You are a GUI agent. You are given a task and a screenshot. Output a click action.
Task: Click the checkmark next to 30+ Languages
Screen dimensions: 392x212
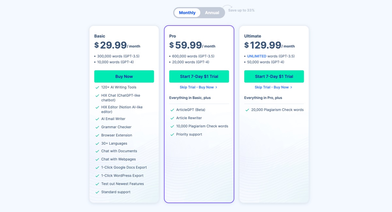(97, 143)
